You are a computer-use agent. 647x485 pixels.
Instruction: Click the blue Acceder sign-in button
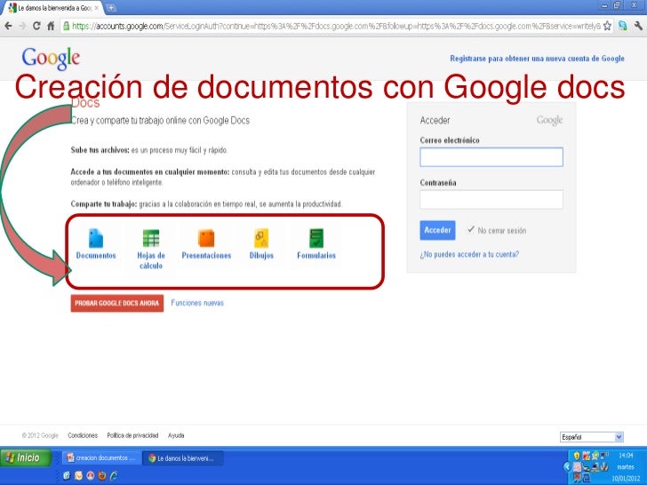click(x=437, y=230)
